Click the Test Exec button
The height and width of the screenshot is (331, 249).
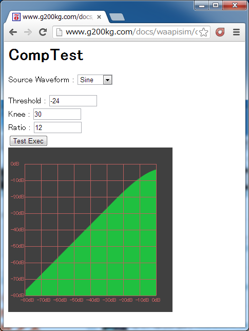tap(28, 141)
